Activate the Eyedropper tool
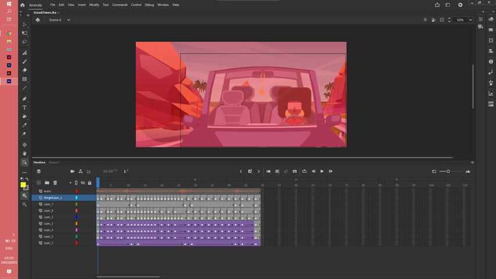 pyautogui.click(x=24, y=125)
